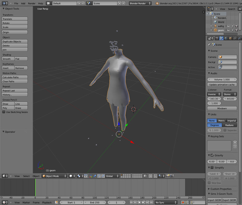
Task: Click the Export GEOM button
Action: [230, 200]
